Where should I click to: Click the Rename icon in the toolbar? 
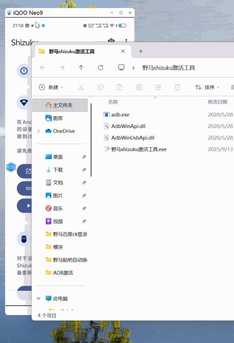139,87
